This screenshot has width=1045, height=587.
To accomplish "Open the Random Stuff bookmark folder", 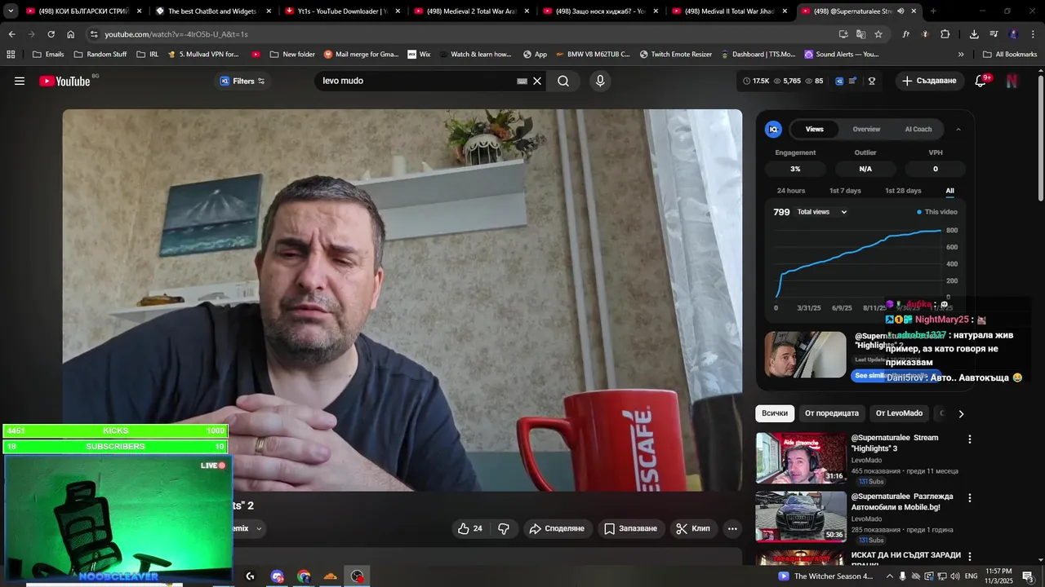I will pyautogui.click(x=100, y=55).
